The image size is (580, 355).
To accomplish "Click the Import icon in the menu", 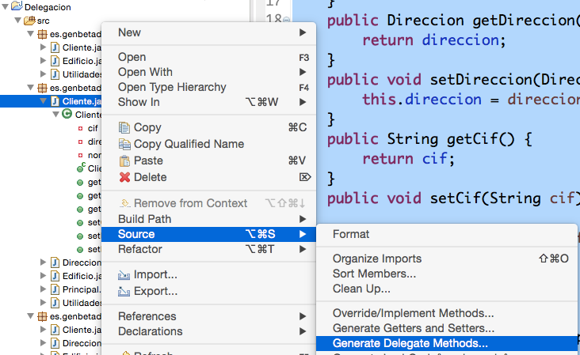I will click(x=124, y=275).
